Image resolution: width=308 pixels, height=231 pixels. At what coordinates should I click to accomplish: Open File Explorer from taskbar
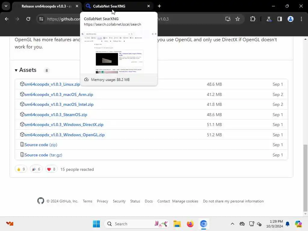tap(177, 224)
